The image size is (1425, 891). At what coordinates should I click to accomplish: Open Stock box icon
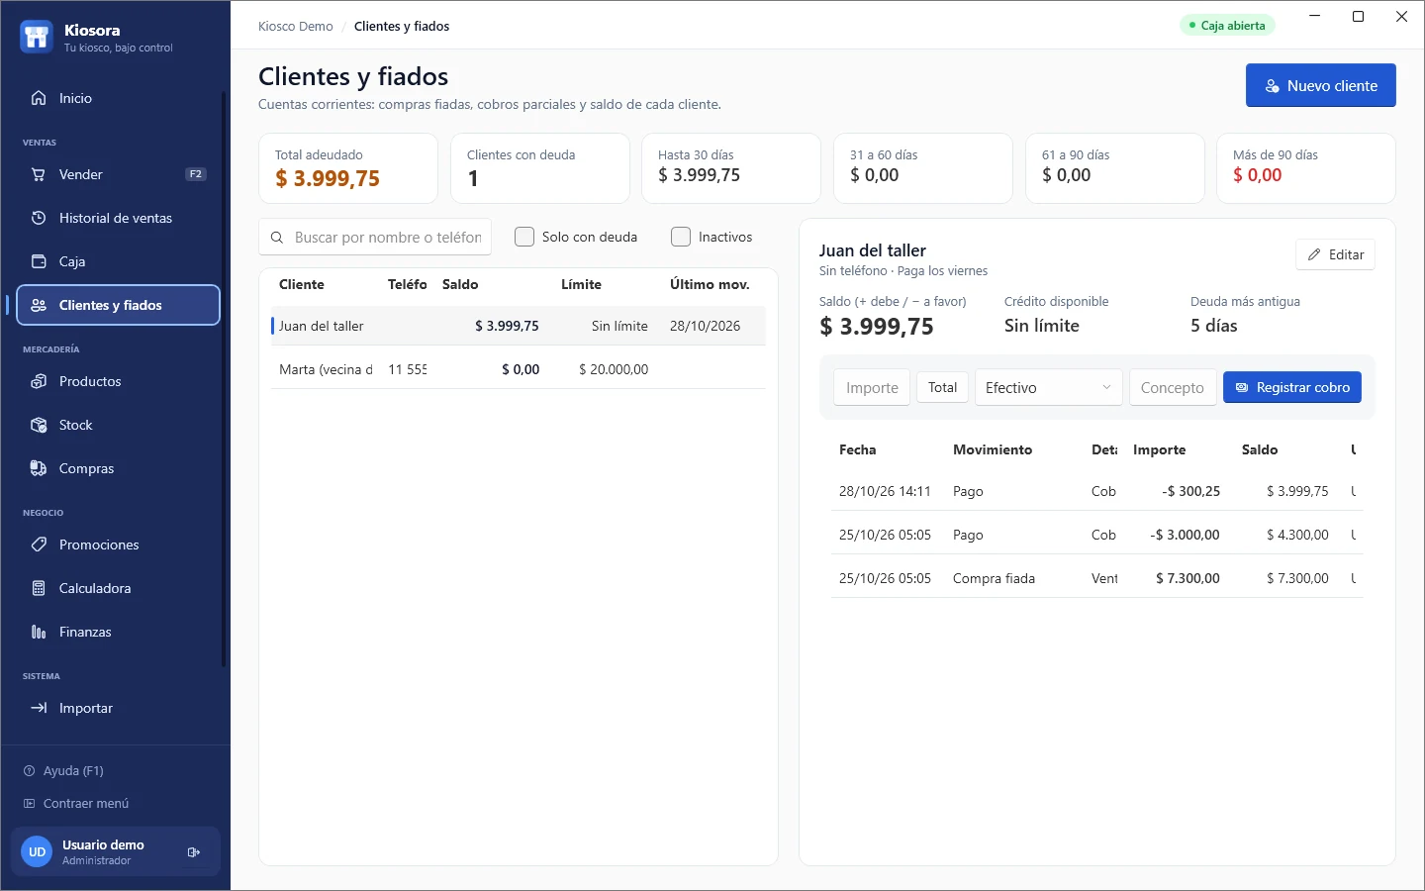pyautogui.click(x=39, y=425)
